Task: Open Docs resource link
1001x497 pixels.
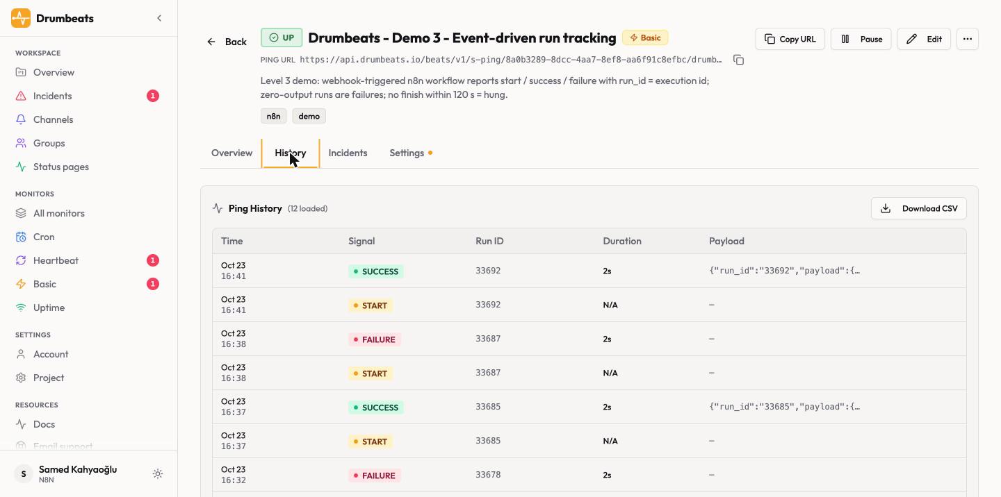Action: tap(44, 424)
